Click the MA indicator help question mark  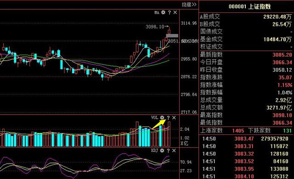click(170, 12)
